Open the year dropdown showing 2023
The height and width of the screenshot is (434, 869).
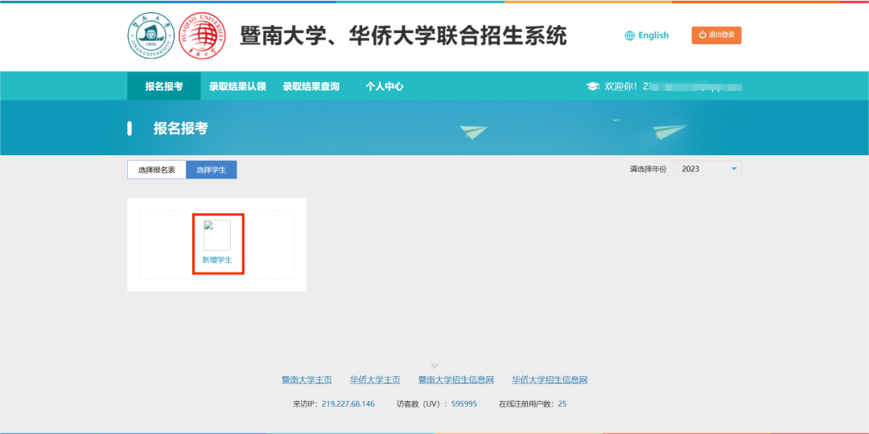pos(707,169)
